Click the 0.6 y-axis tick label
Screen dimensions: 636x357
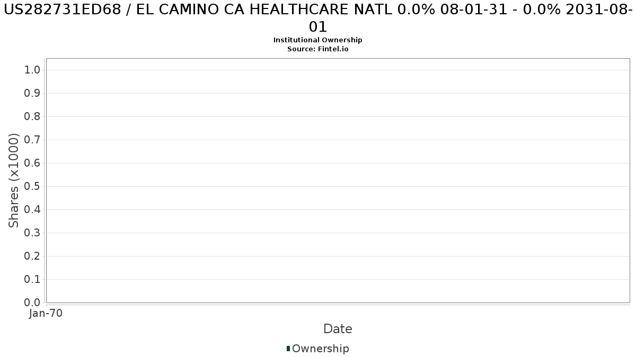(x=33, y=163)
